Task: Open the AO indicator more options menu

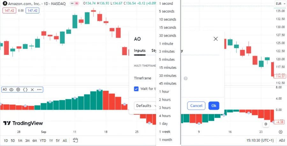Action: (39, 90)
